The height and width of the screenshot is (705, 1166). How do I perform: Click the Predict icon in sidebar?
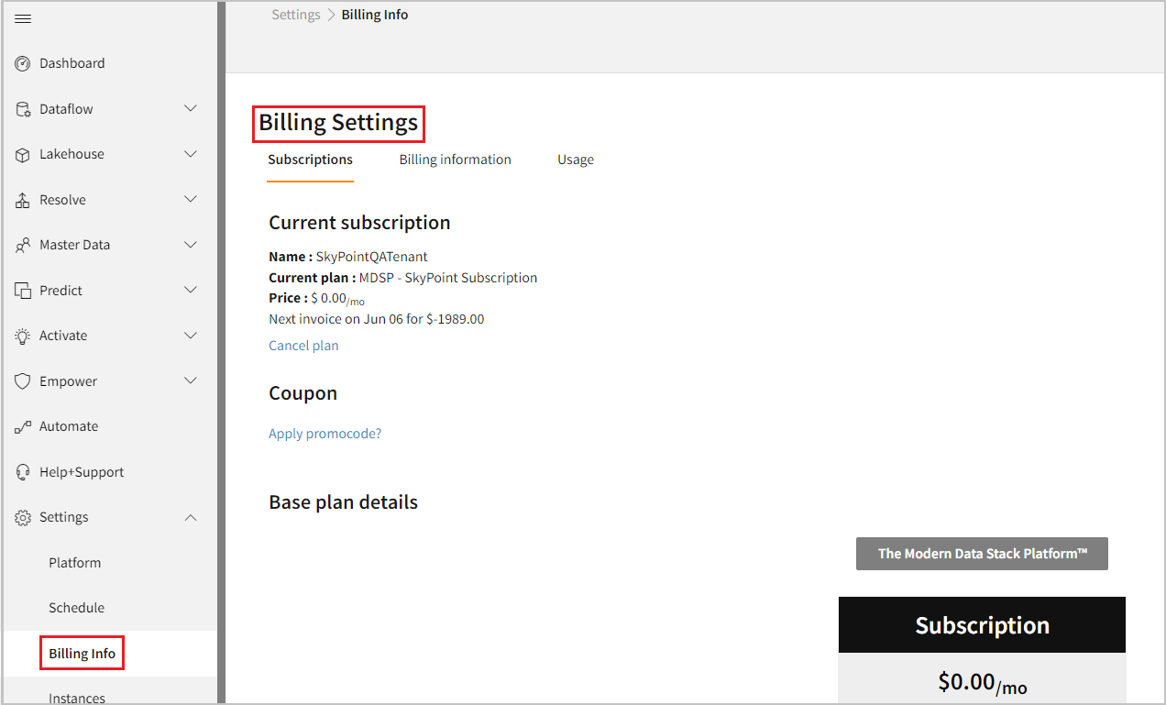click(23, 291)
